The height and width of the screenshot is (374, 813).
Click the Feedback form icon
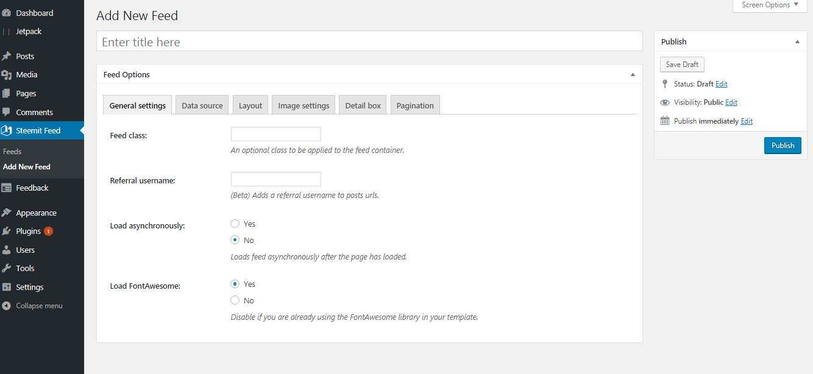[6, 188]
